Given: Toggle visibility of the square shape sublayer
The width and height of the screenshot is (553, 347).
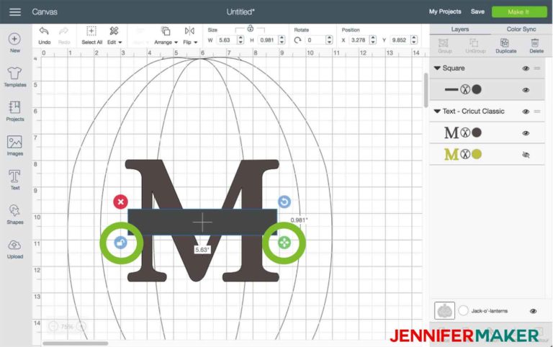Looking at the screenshot, I should 526,90.
